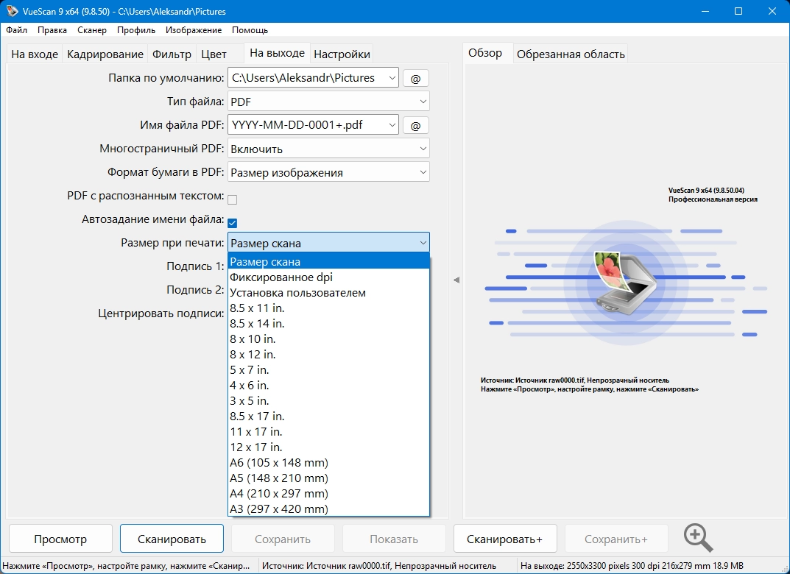Click status bar source raw0000.tif text
790x574 pixels.
tap(379, 566)
